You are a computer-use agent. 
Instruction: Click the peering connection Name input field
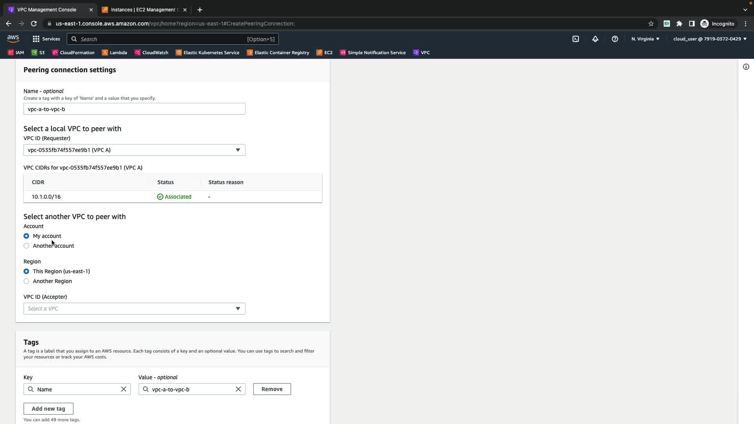click(134, 109)
